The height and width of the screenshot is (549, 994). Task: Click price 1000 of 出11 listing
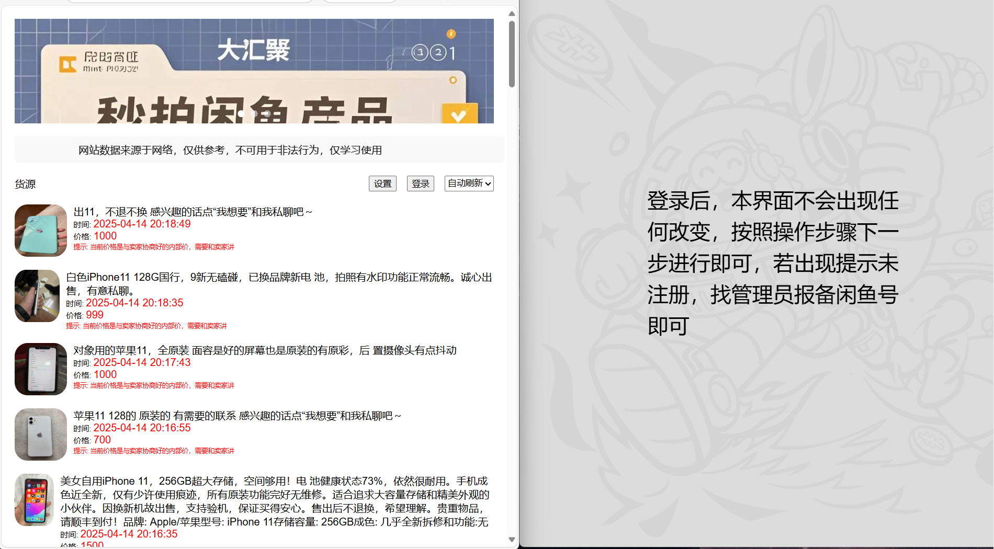click(105, 236)
